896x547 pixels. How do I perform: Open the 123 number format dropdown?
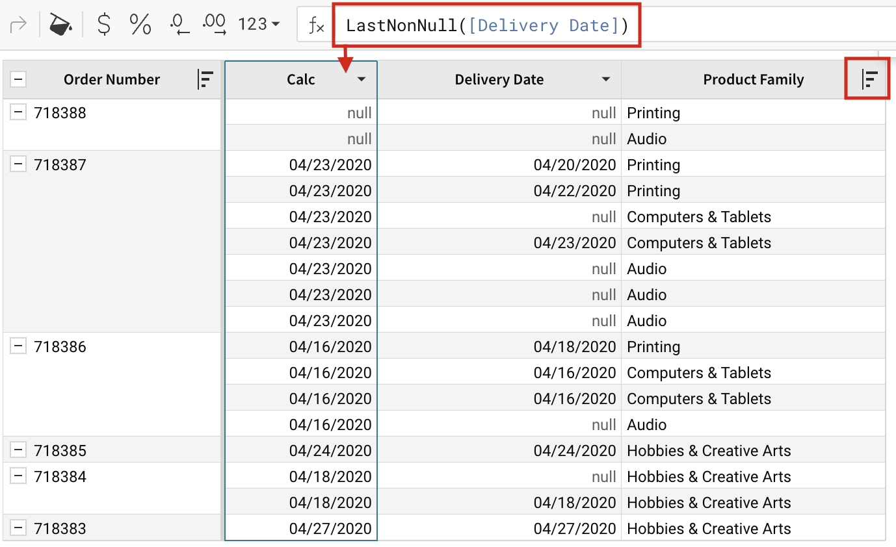[259, 25]
